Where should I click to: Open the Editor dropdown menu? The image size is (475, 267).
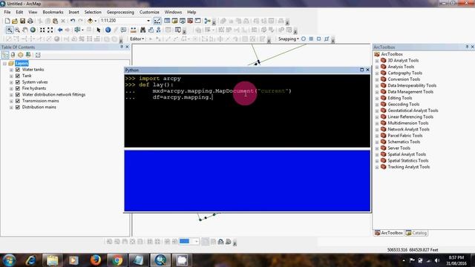point(137,39)
